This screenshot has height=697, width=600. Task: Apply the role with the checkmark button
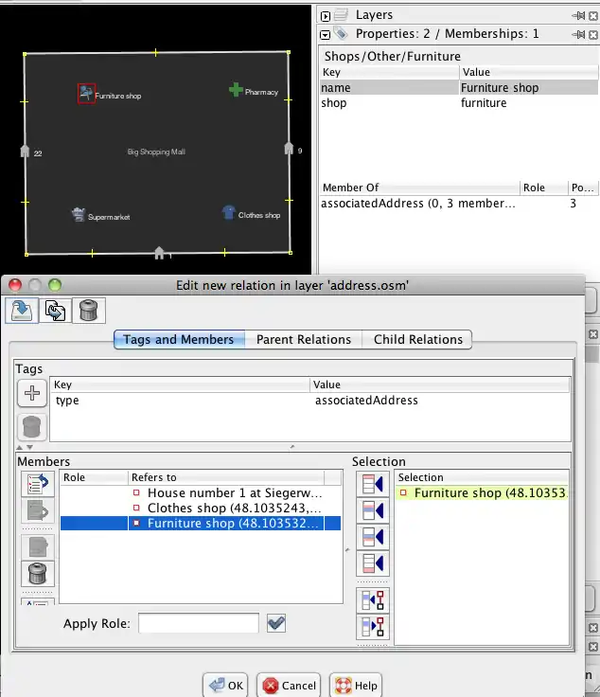click(x=276, y=623)
